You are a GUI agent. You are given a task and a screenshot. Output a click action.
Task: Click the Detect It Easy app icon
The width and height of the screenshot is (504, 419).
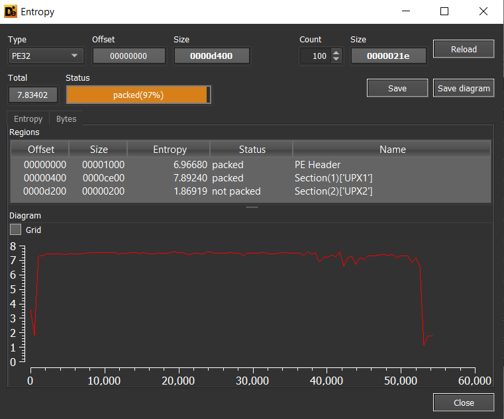(11, 11)
